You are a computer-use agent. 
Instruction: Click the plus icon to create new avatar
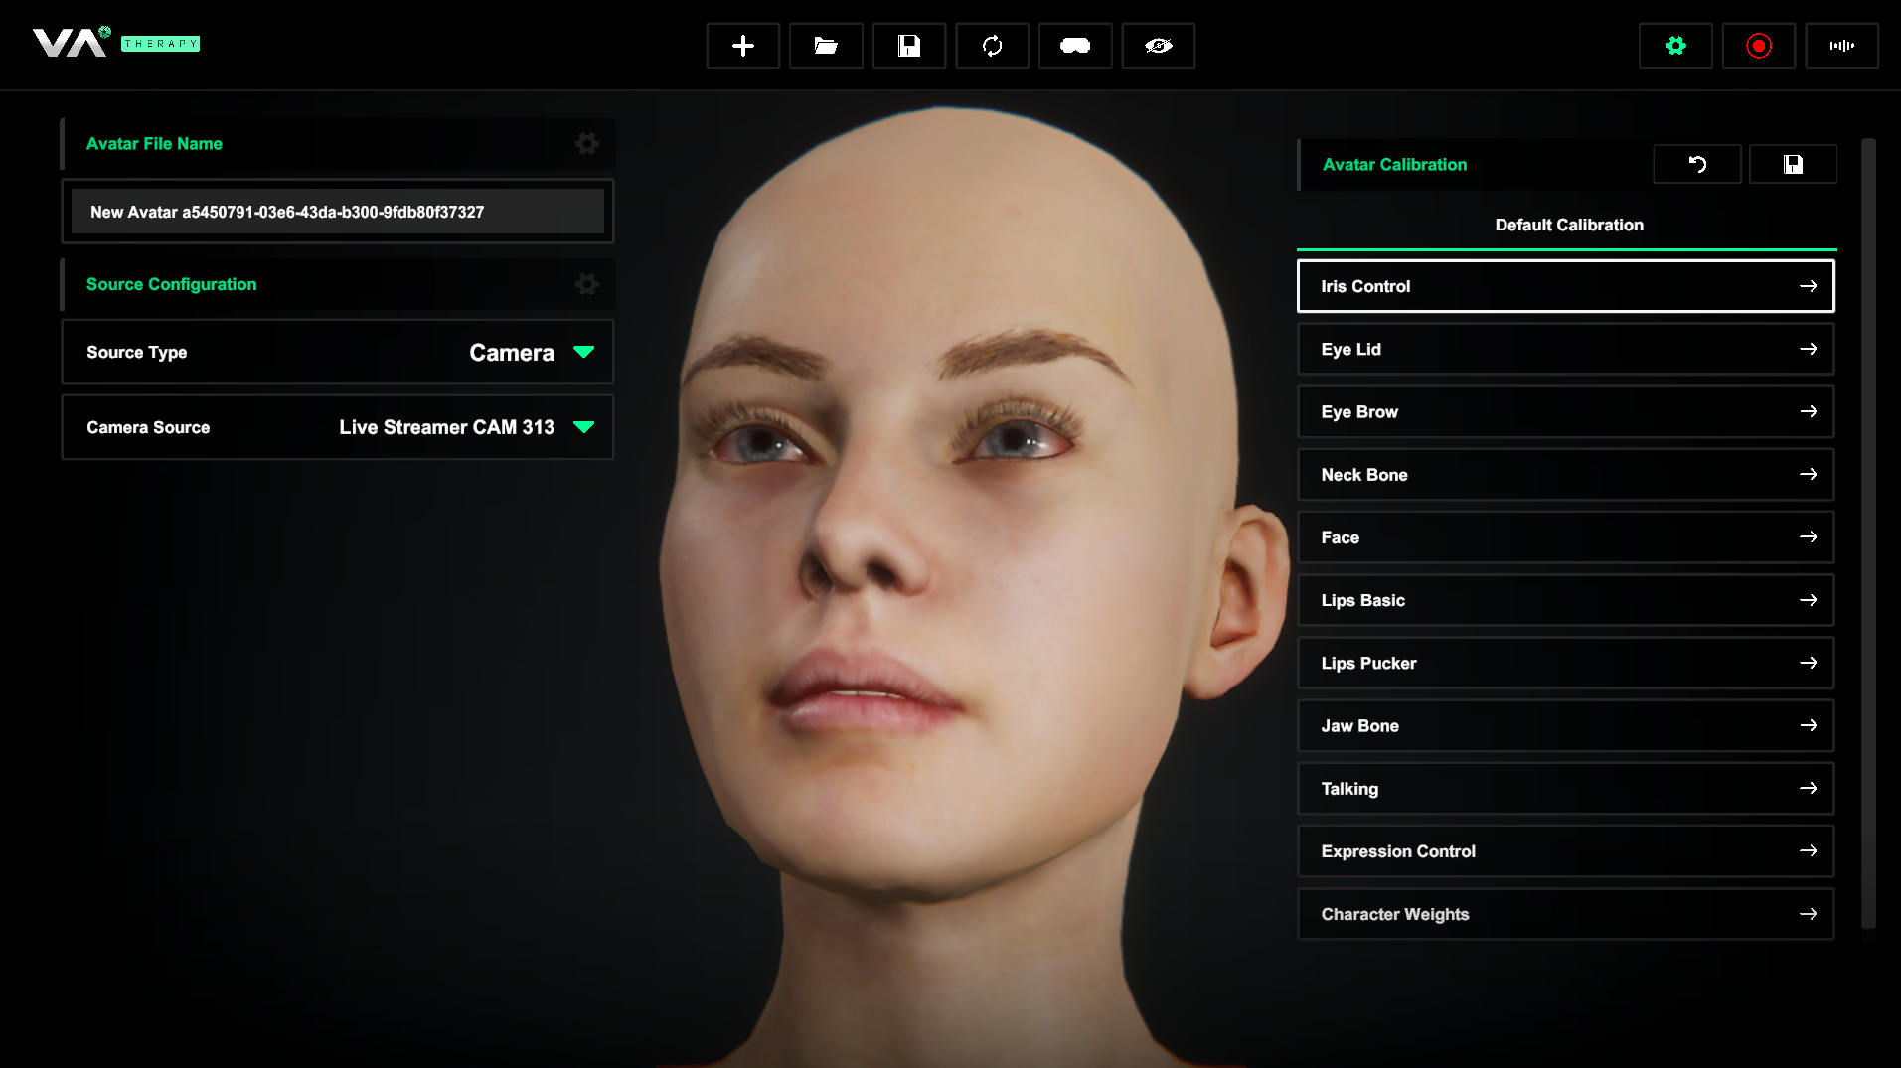pyautogui.click(x=742, y=46)
